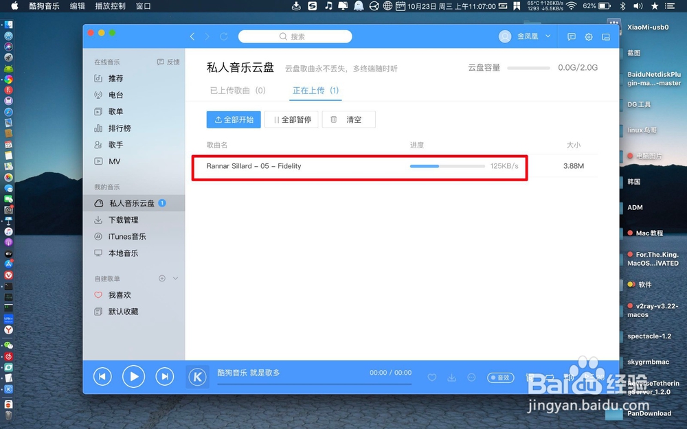Expand the 金凤凰 account dropdown arrow
Screen dimensions: 687x429
point(548,36)
